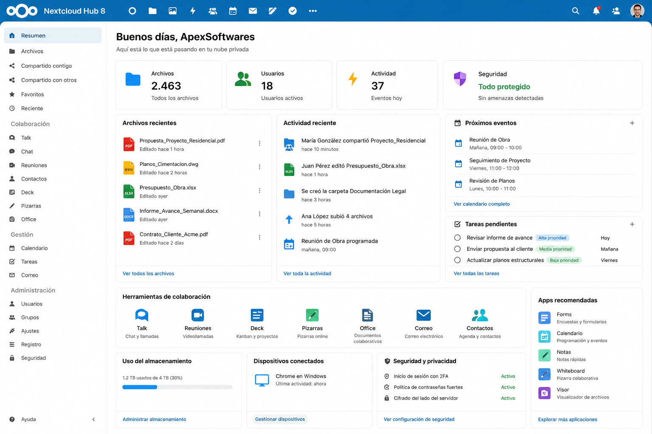Open the contacts menu icon beside the bell
Screen dimensions: 652x434
(616, 11)
